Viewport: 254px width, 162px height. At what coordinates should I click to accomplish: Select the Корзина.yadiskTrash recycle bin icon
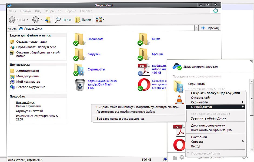[x=80, y=85]
